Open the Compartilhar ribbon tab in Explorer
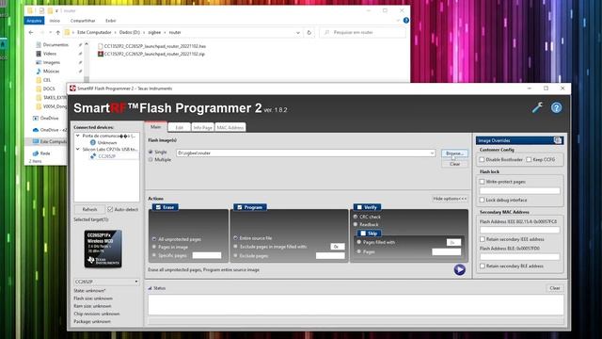Viewport: 602px width, 339px height. click(83, 21)
